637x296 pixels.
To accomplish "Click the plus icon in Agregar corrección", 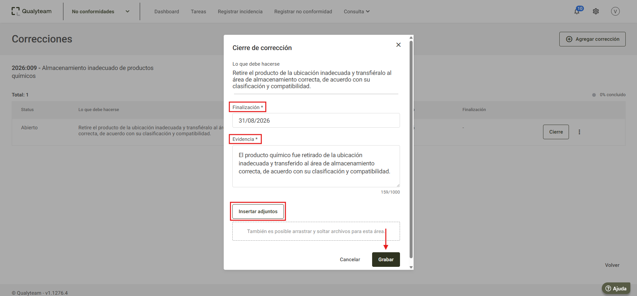I will pyautogui.click(x=569, y=39).
